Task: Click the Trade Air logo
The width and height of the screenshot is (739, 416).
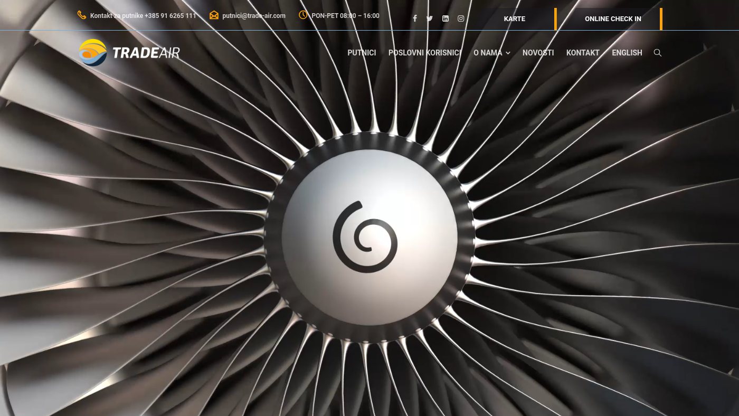Action: [129, 53]
